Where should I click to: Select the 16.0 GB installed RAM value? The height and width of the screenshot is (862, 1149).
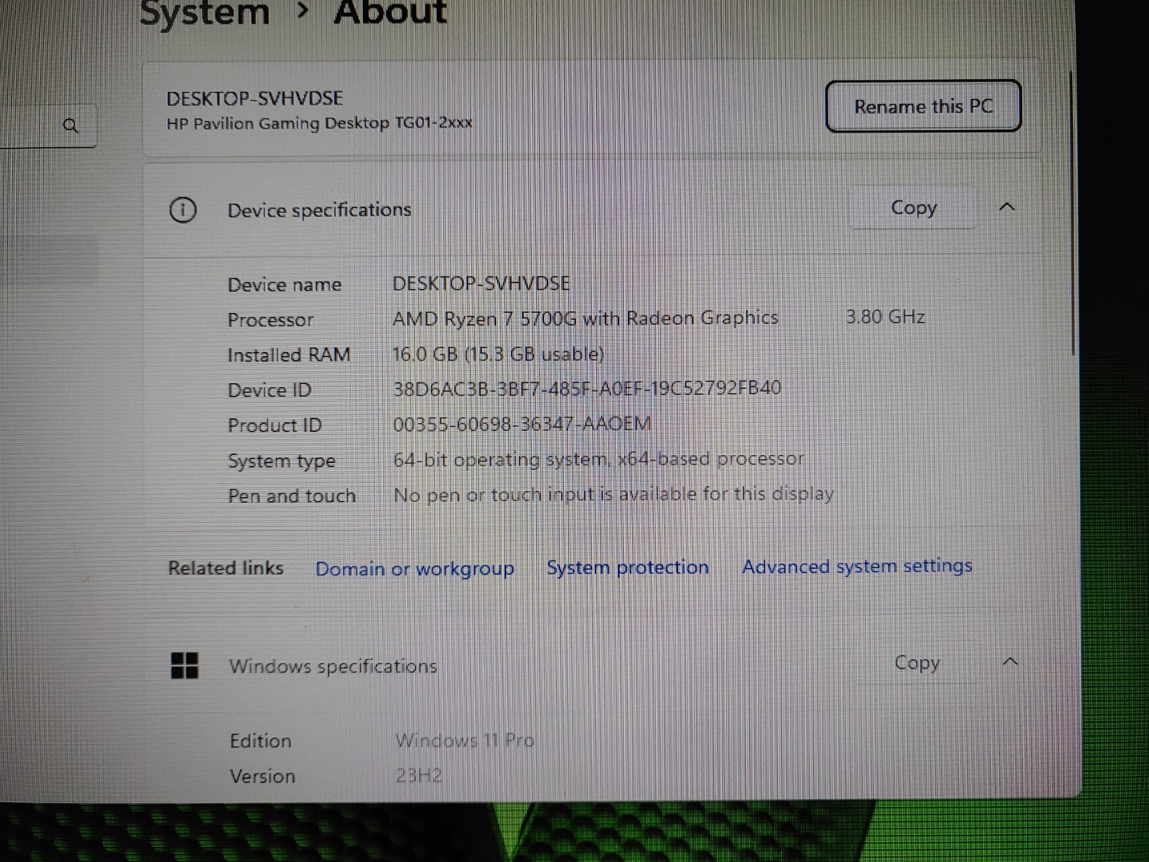498,354
